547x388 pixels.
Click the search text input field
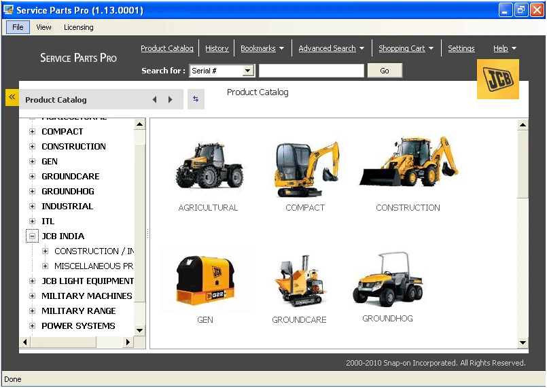coord(311,71)
